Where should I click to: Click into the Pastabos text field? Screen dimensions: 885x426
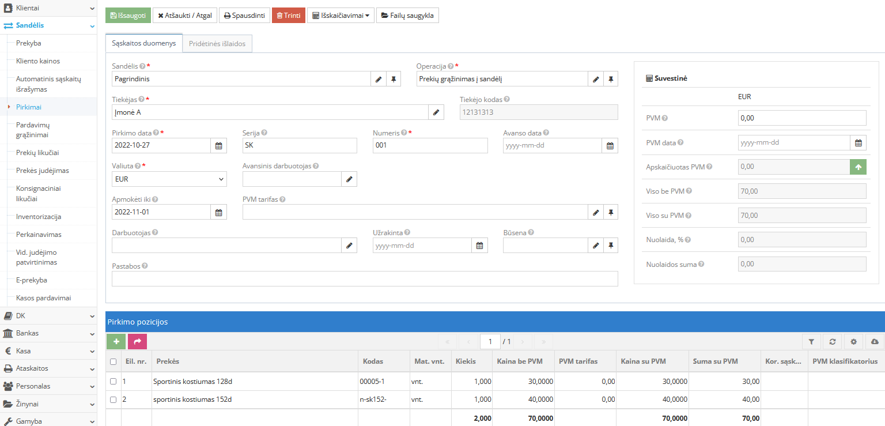pos(364,279)
